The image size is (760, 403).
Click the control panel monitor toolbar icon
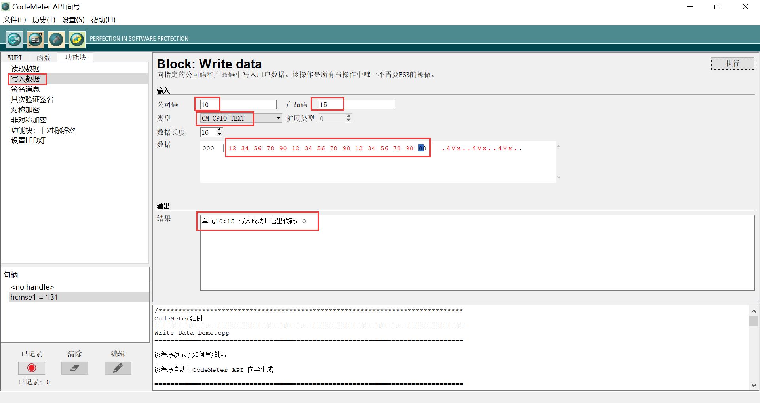[35, 39]
